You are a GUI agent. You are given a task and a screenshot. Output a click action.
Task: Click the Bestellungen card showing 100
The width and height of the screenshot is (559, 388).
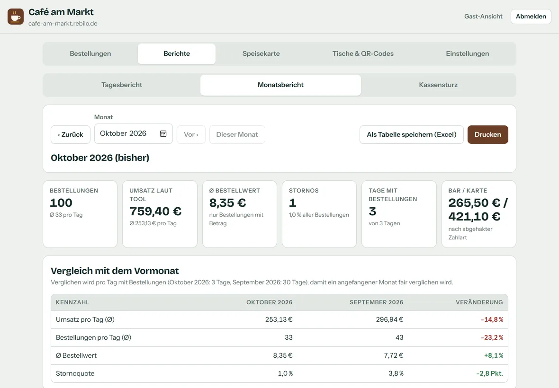pyautogui.click(x=80, y=214)
